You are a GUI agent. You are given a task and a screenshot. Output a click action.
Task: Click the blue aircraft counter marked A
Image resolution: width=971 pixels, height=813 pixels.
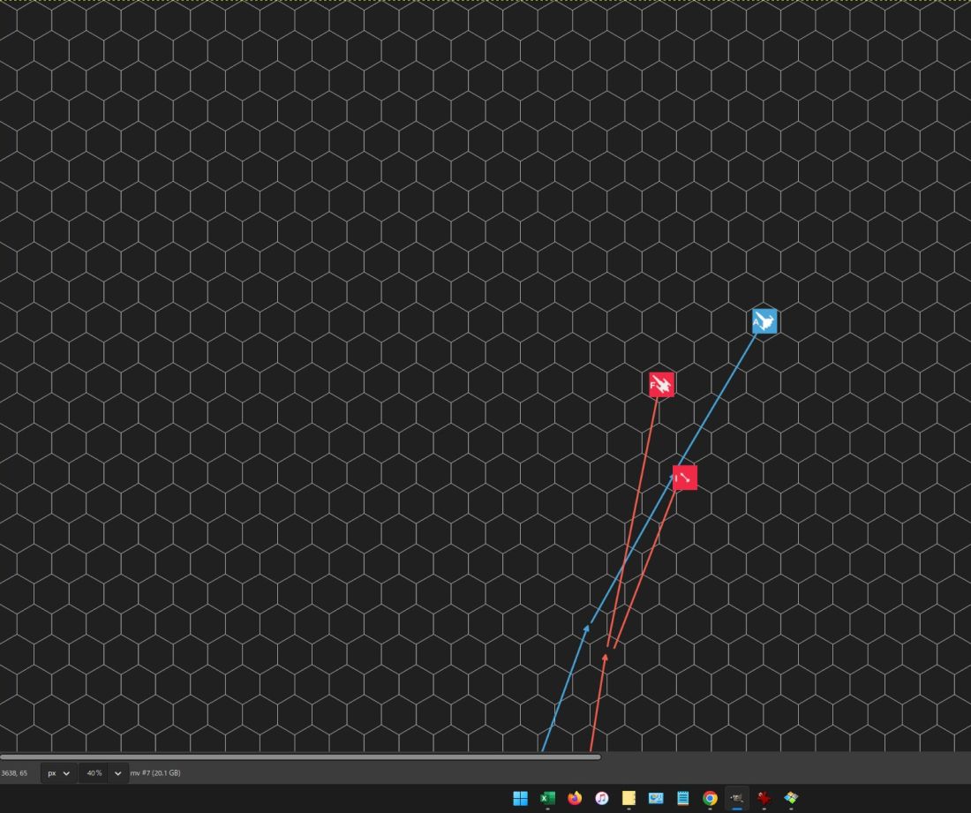coord(764,321)
